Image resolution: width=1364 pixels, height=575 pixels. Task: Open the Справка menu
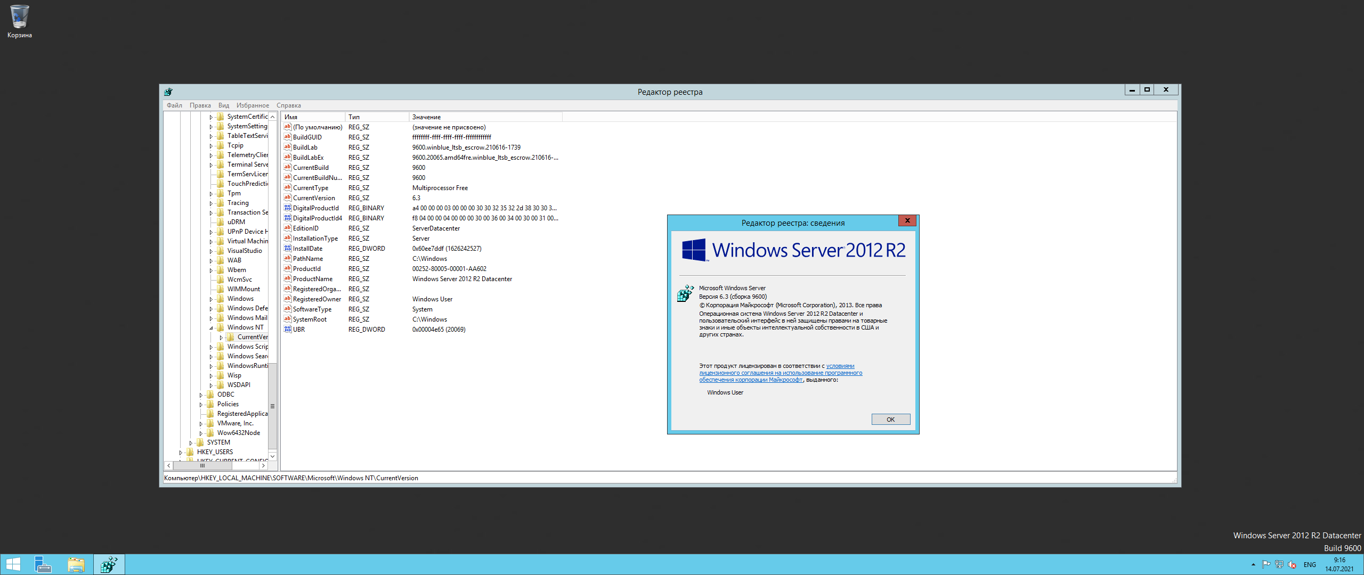coord(289,105)
